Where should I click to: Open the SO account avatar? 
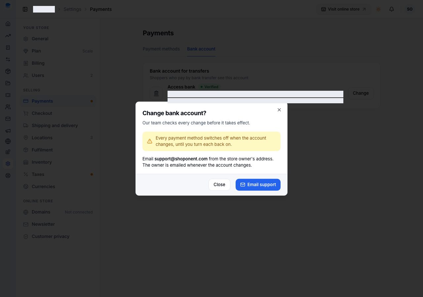[410, 9]
